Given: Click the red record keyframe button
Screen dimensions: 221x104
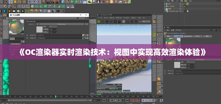Looking at the screenshot, I should tap(132, 100).
